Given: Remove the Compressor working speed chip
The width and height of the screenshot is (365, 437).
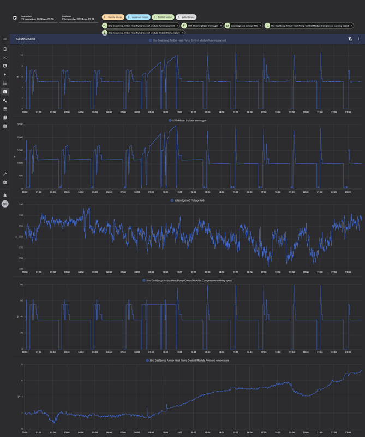Looking at the screenshot, I should [351, 26].
